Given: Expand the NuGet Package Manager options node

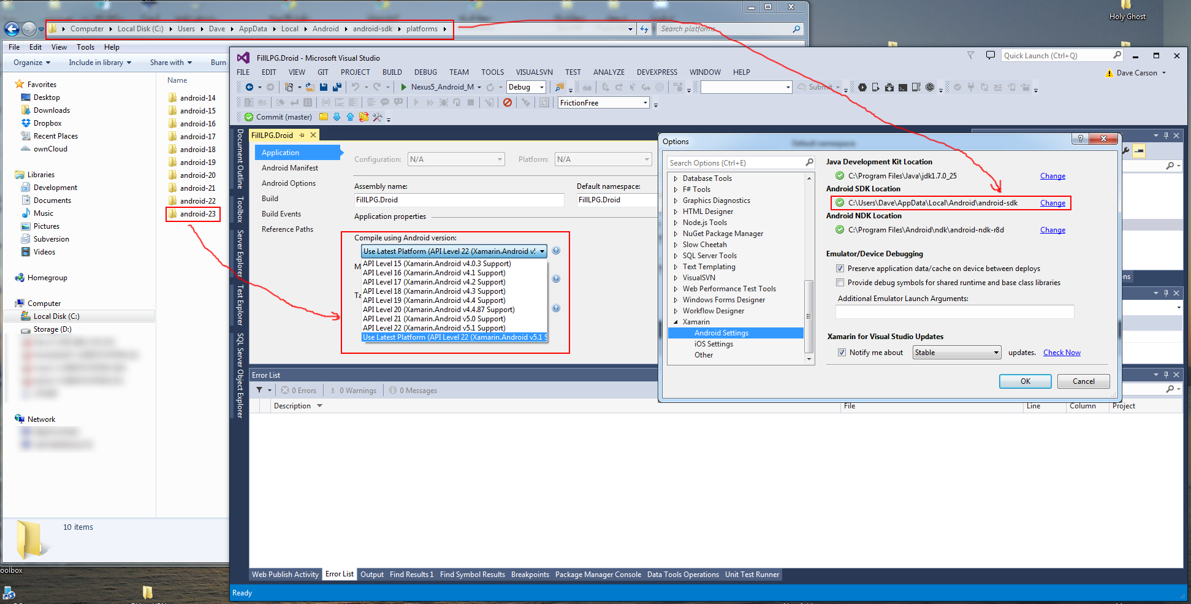Looking at the screenshot, I should [675, 234].
